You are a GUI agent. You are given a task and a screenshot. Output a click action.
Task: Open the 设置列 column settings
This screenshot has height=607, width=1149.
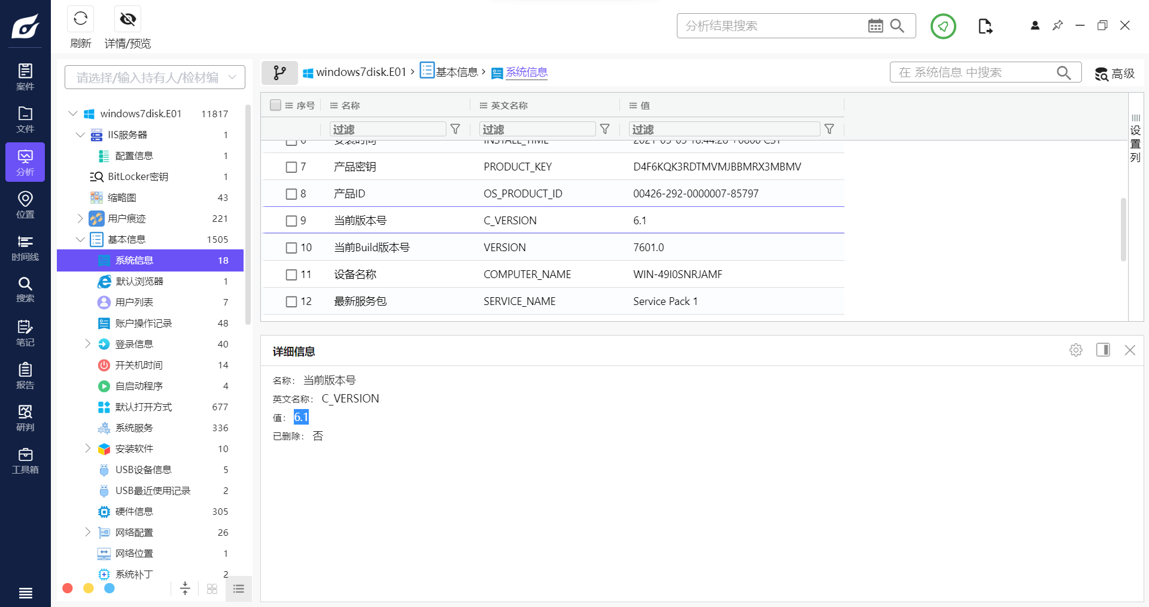[x=1135, y=139]
